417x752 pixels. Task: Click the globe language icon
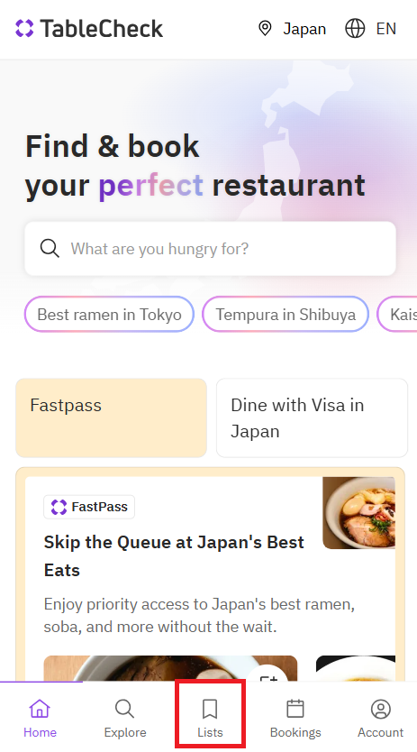pos(355,29)
